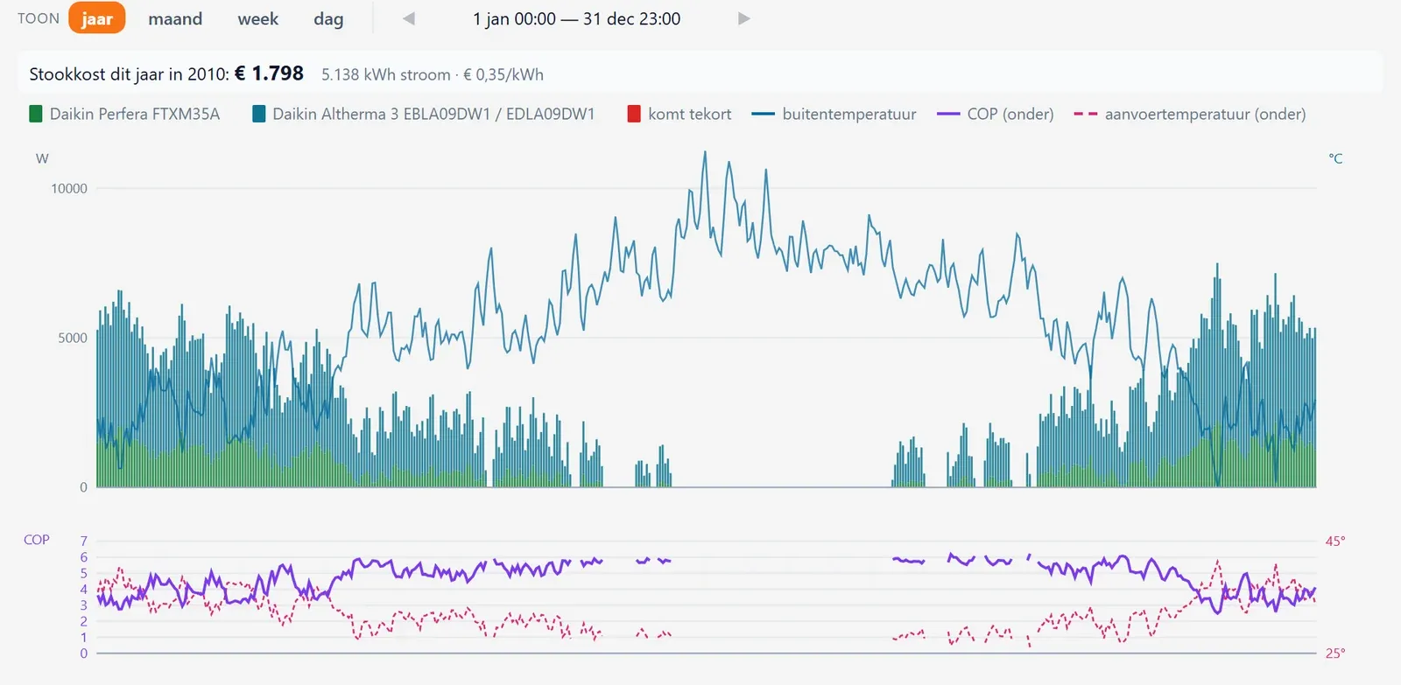Image resolution: width=1401 pixels, height=685 pixels.
Task: Toggle Daikin Perfera FTXM35A legend label
Action: (135, 114)
